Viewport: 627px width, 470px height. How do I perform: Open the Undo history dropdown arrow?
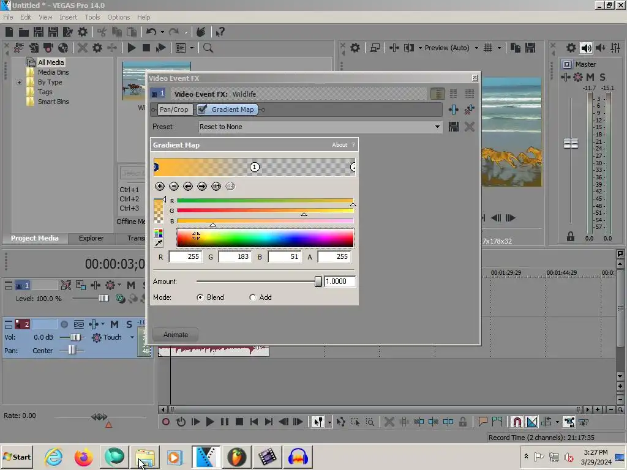click(162, 32)
